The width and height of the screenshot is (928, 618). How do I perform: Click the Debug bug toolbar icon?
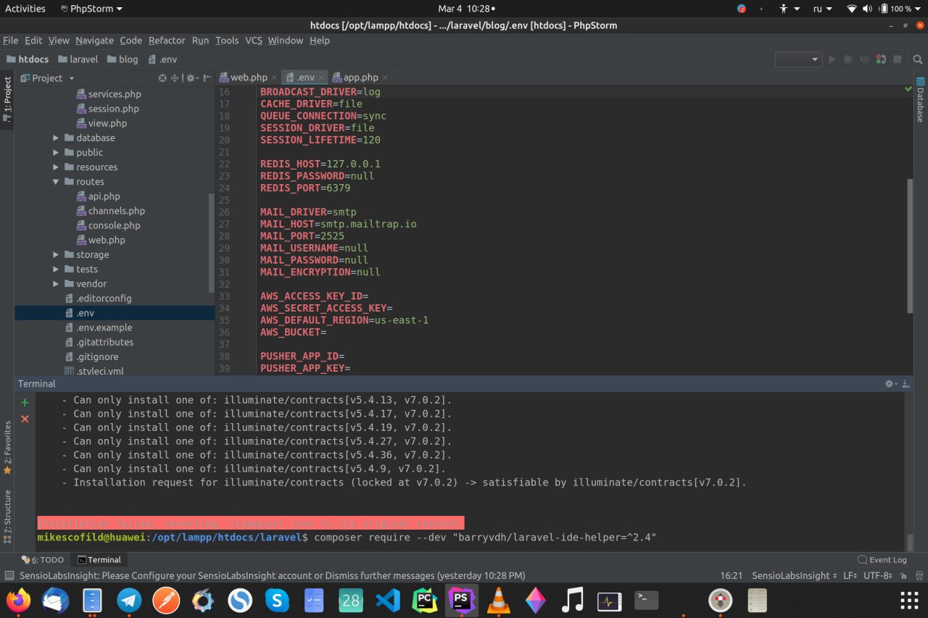[848, 59]
